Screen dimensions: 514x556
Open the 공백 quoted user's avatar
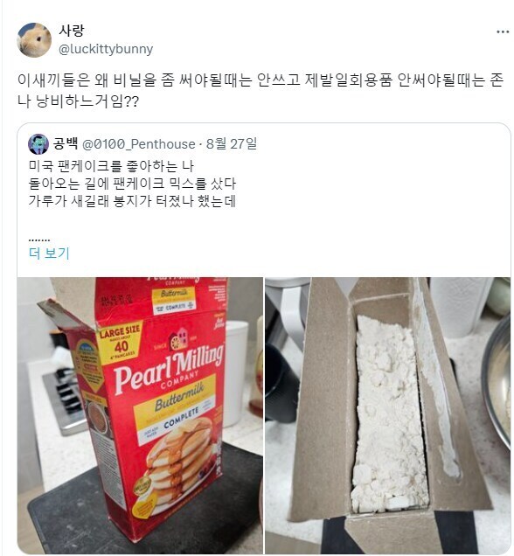[x=38, y=144]
